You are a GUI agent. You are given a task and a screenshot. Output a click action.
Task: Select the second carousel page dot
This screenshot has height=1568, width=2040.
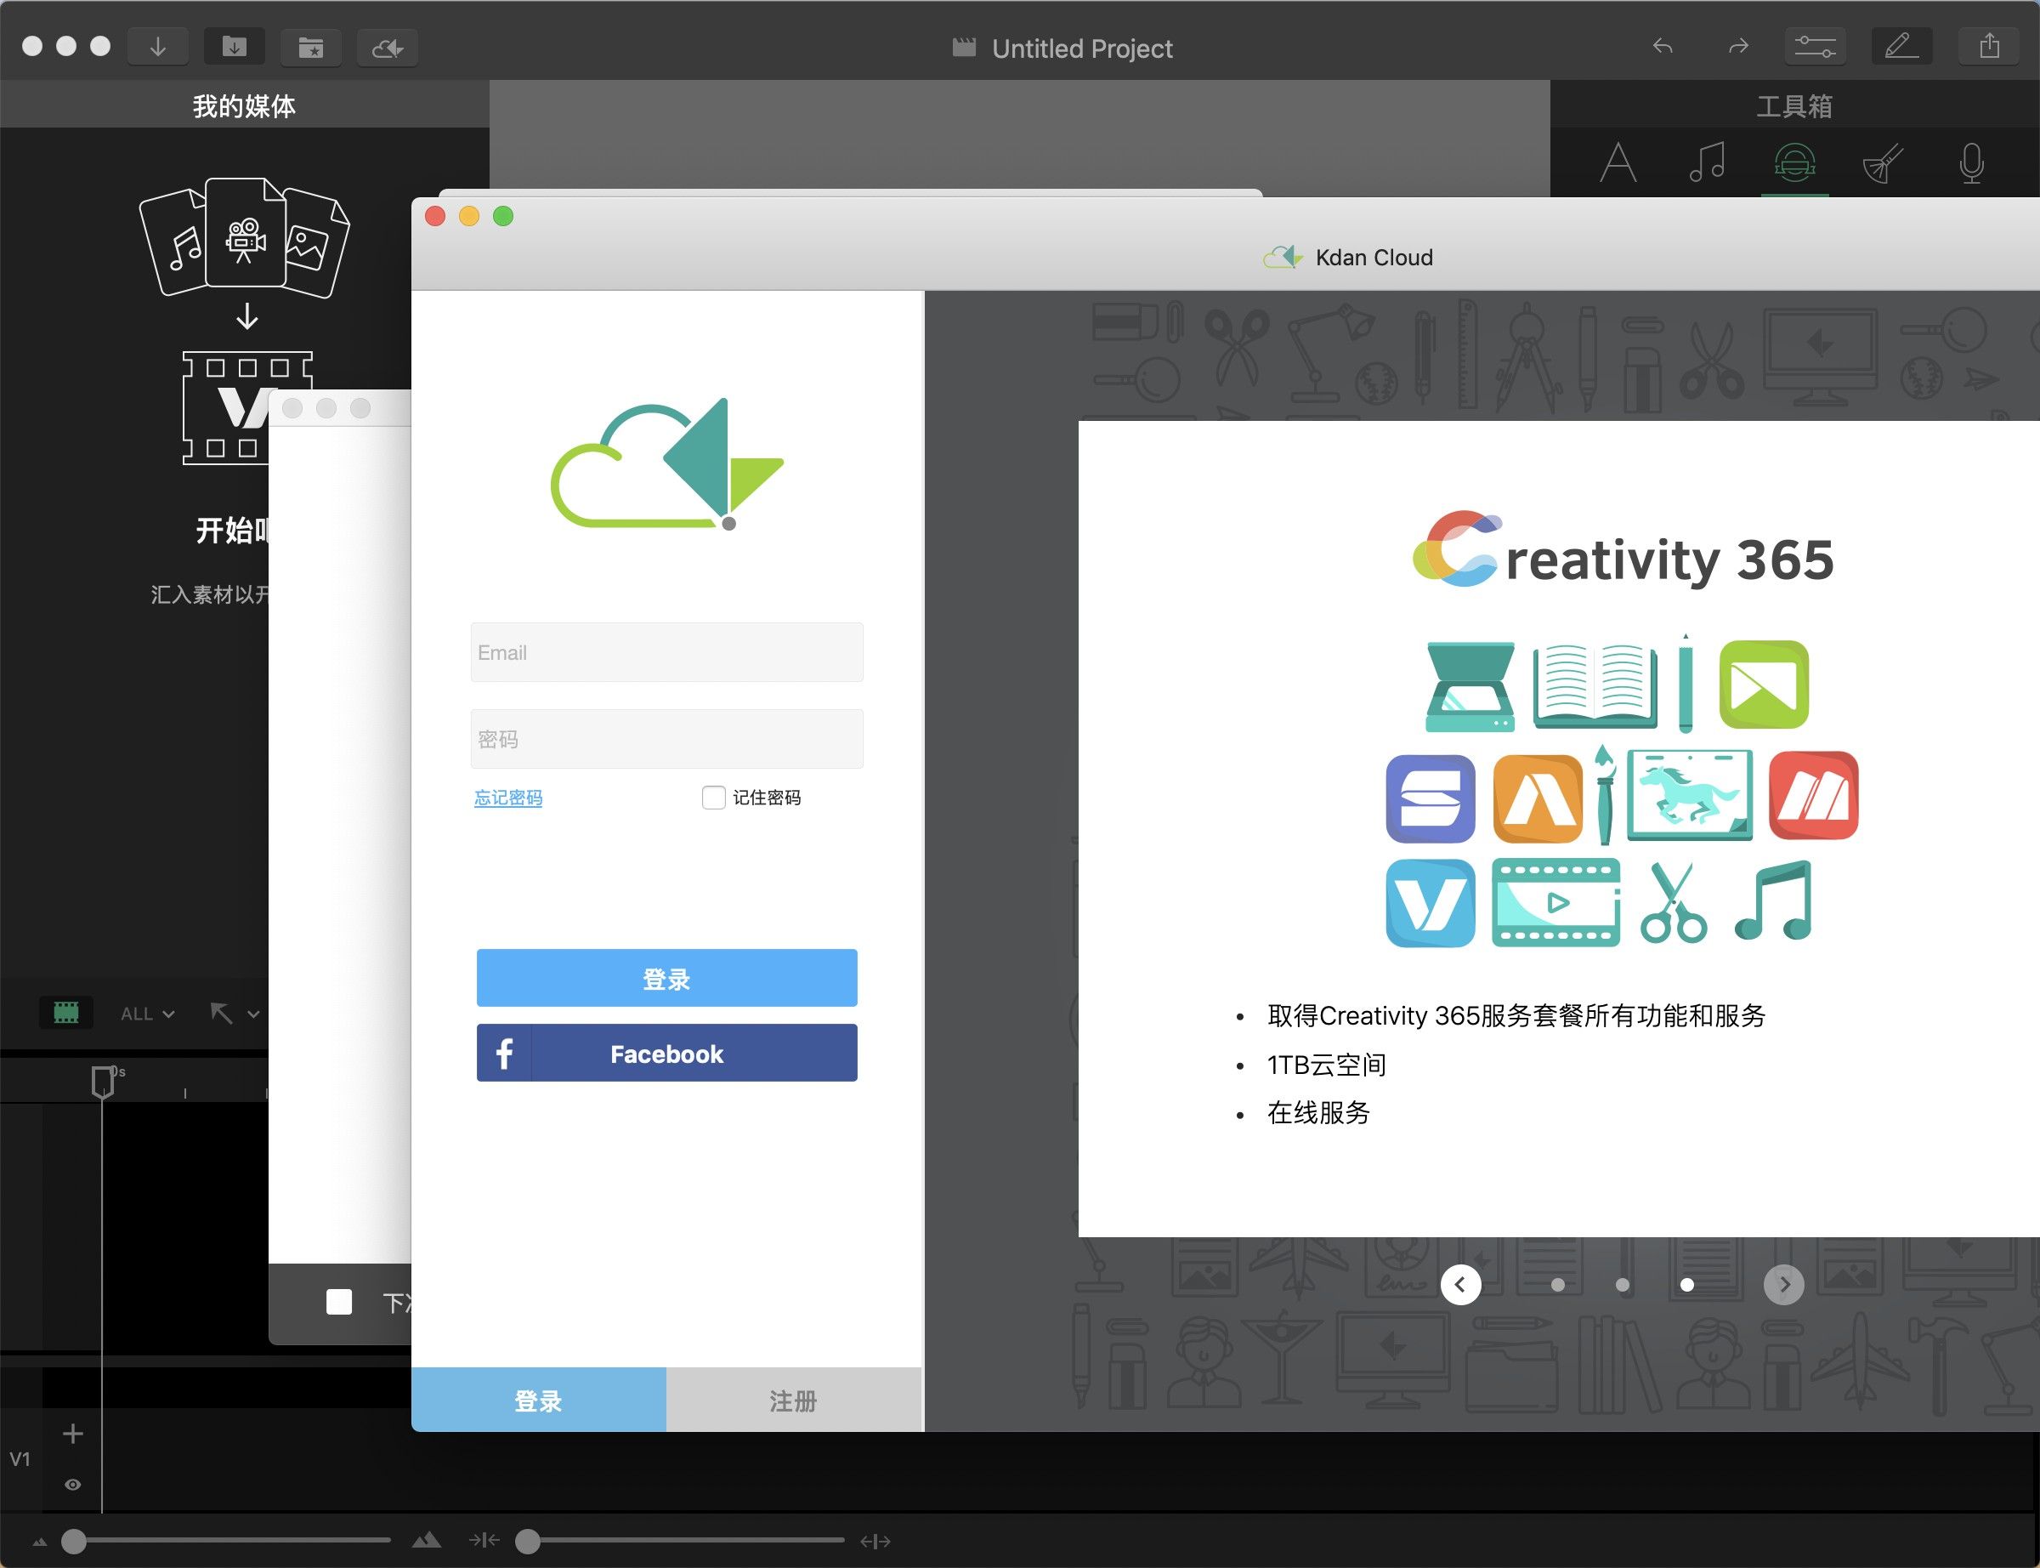(x=1622, y=1285)
